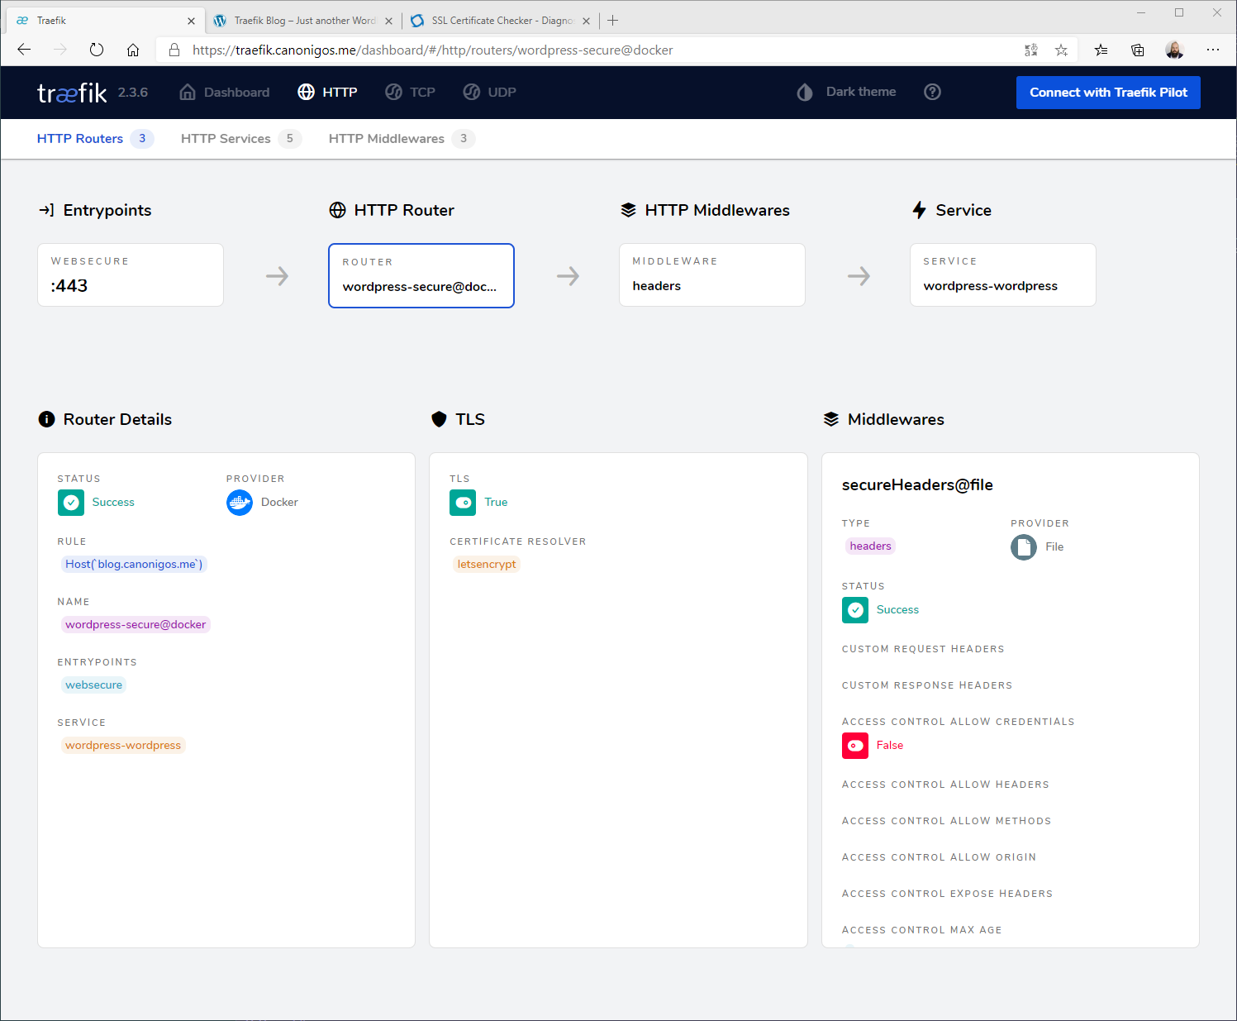Image resolution: width=1237 pixels, height=1021 pixels.
Task: Open the wordpress-wordpress service card
Action: point(1002,275)
